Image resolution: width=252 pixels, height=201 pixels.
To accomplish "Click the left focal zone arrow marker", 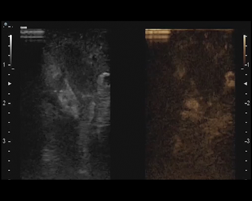I will (10, 84).
